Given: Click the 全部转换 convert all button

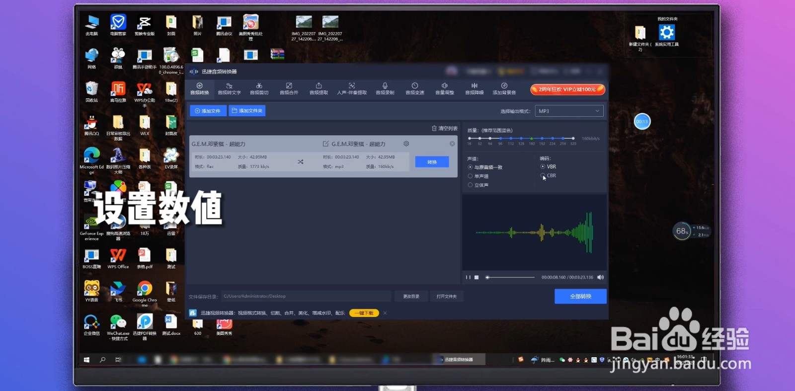Looking at the screenshot, I should click(580, 296).
